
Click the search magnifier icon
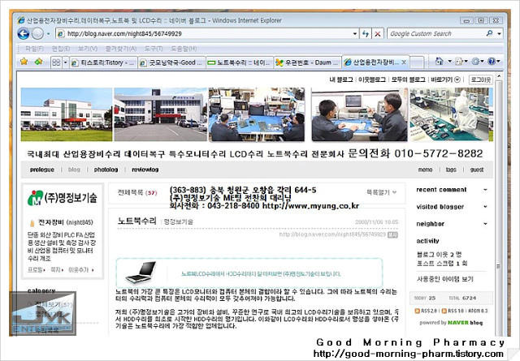click(489, 33)
